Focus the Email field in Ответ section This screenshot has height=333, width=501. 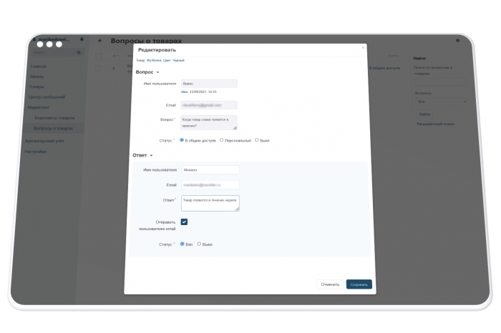tap(210, 184)
